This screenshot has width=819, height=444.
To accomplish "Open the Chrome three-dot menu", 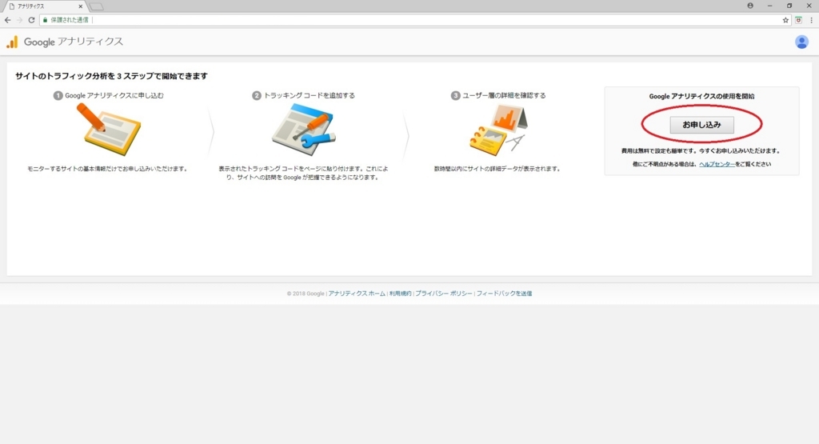I will coord(811,20).
